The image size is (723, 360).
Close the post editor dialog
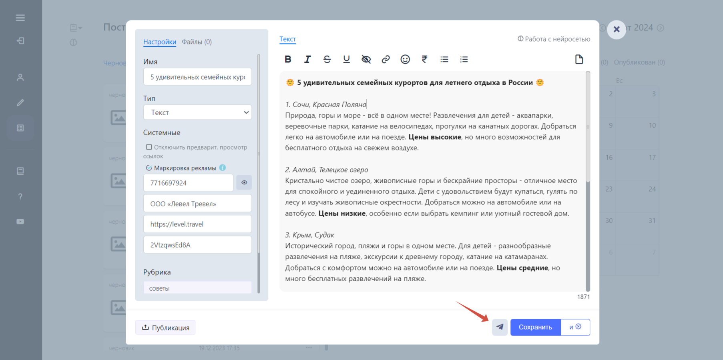(617, 29)
